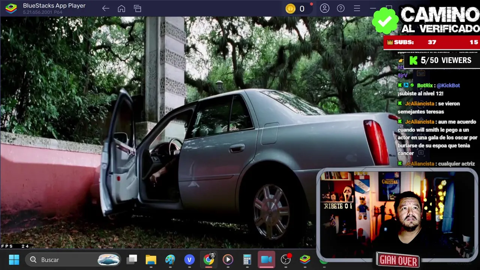Screen dimensions: 480x270
Task: Open the highlighted video camera app in taskbar
Action: pos(266,259)
